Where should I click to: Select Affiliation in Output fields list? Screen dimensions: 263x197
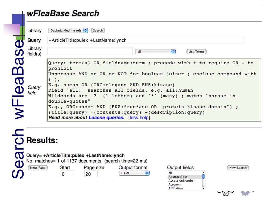point(185,188)
